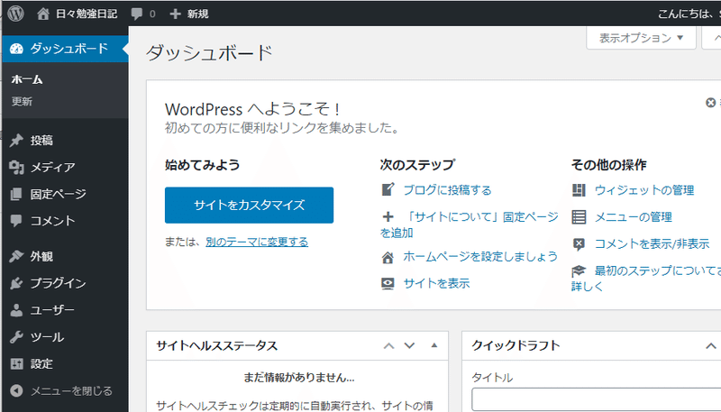
Task: Click the plus icon for 新規
Action: coord(175,14)
